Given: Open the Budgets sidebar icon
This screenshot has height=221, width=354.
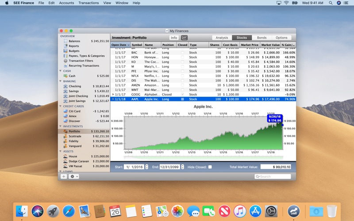Looking at the screenshot, I should coord(65,51).
